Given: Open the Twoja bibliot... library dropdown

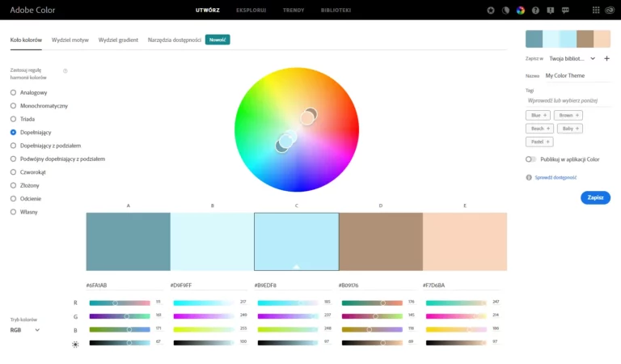Looking at the screenshot, I should 572,58.
